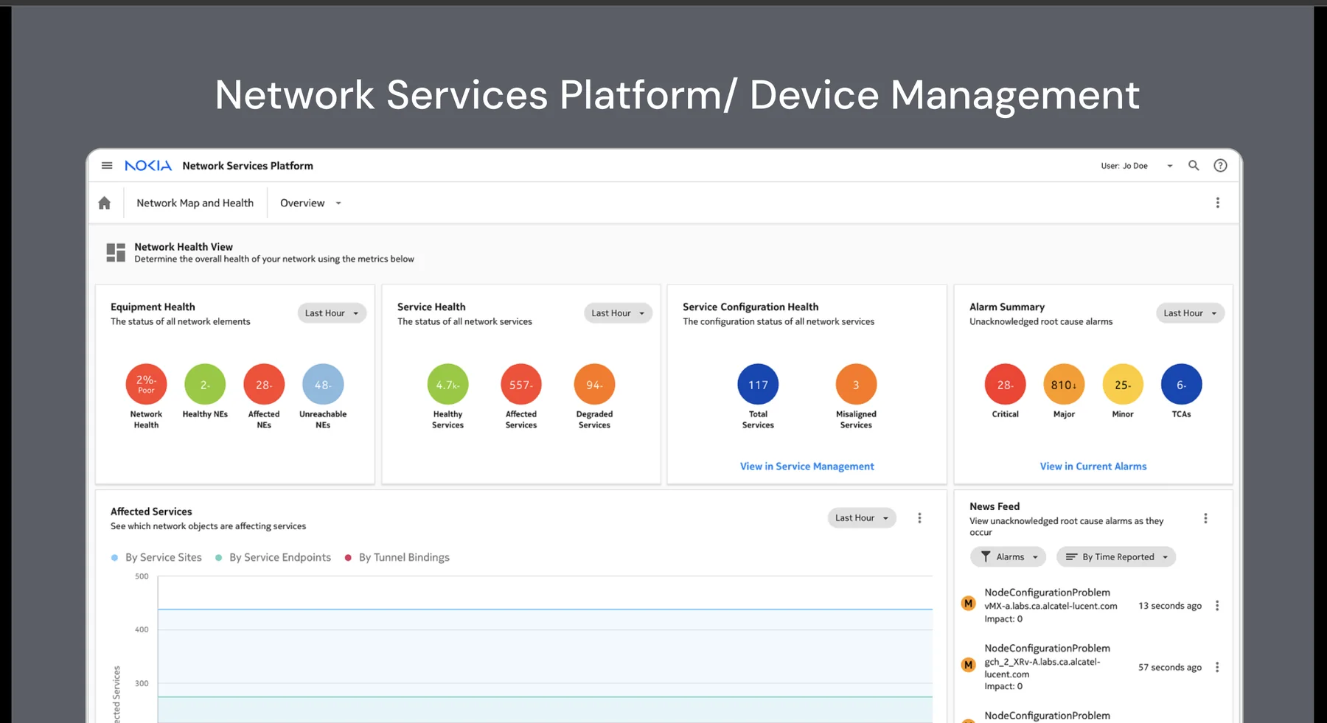Select the Affected Services 557 circle
This screenshot has width=1327, height=723.
coord(521,384)
